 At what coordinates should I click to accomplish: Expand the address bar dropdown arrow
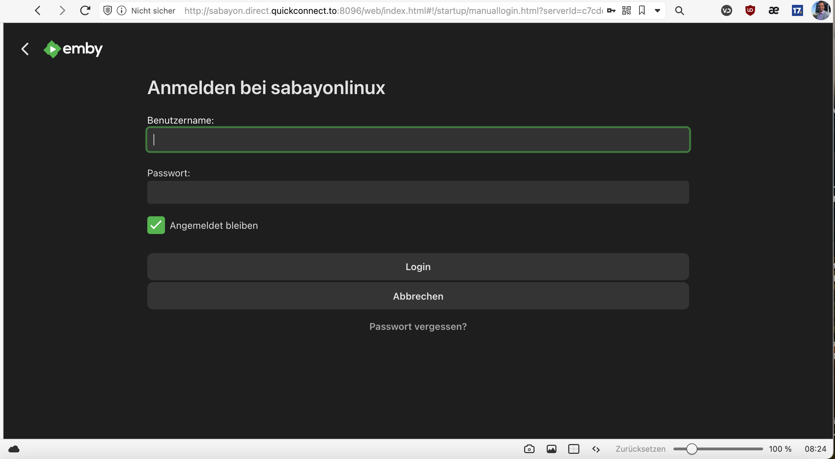[x=658, y=11]
